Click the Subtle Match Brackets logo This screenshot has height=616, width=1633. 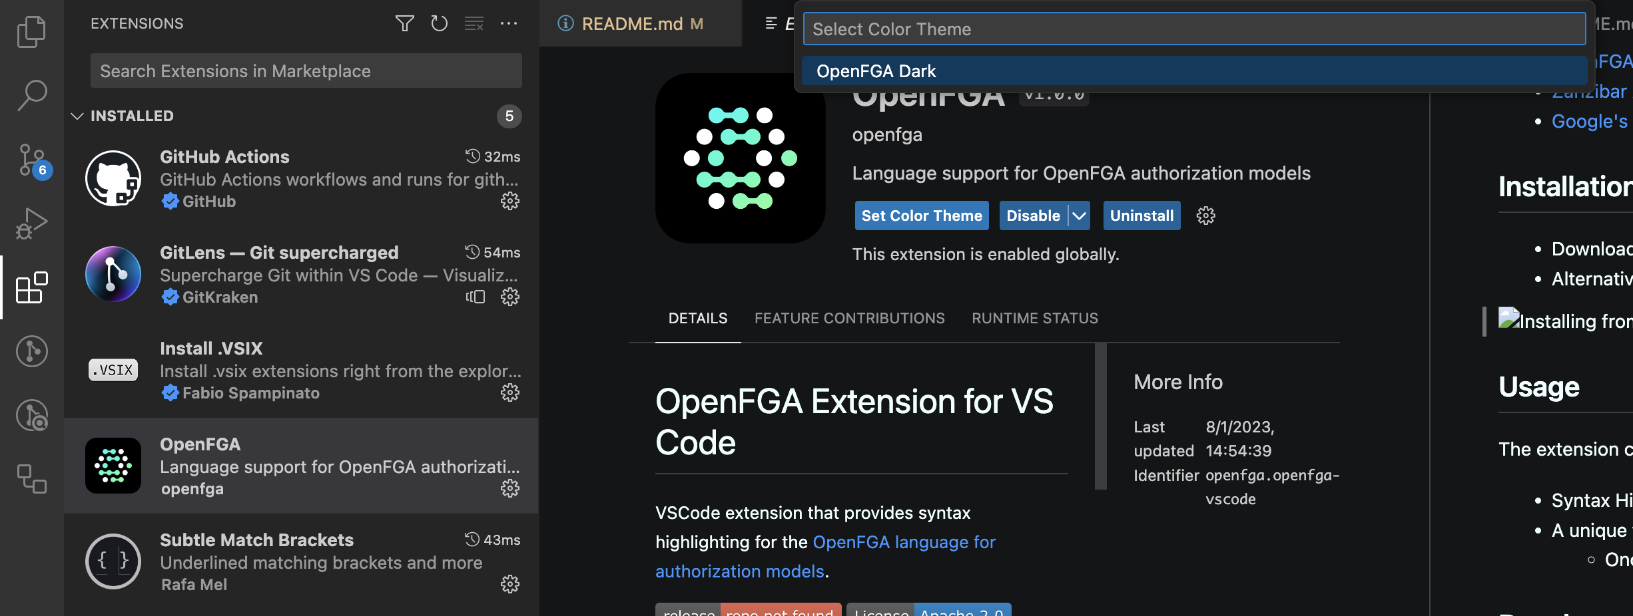pos(113,561)
